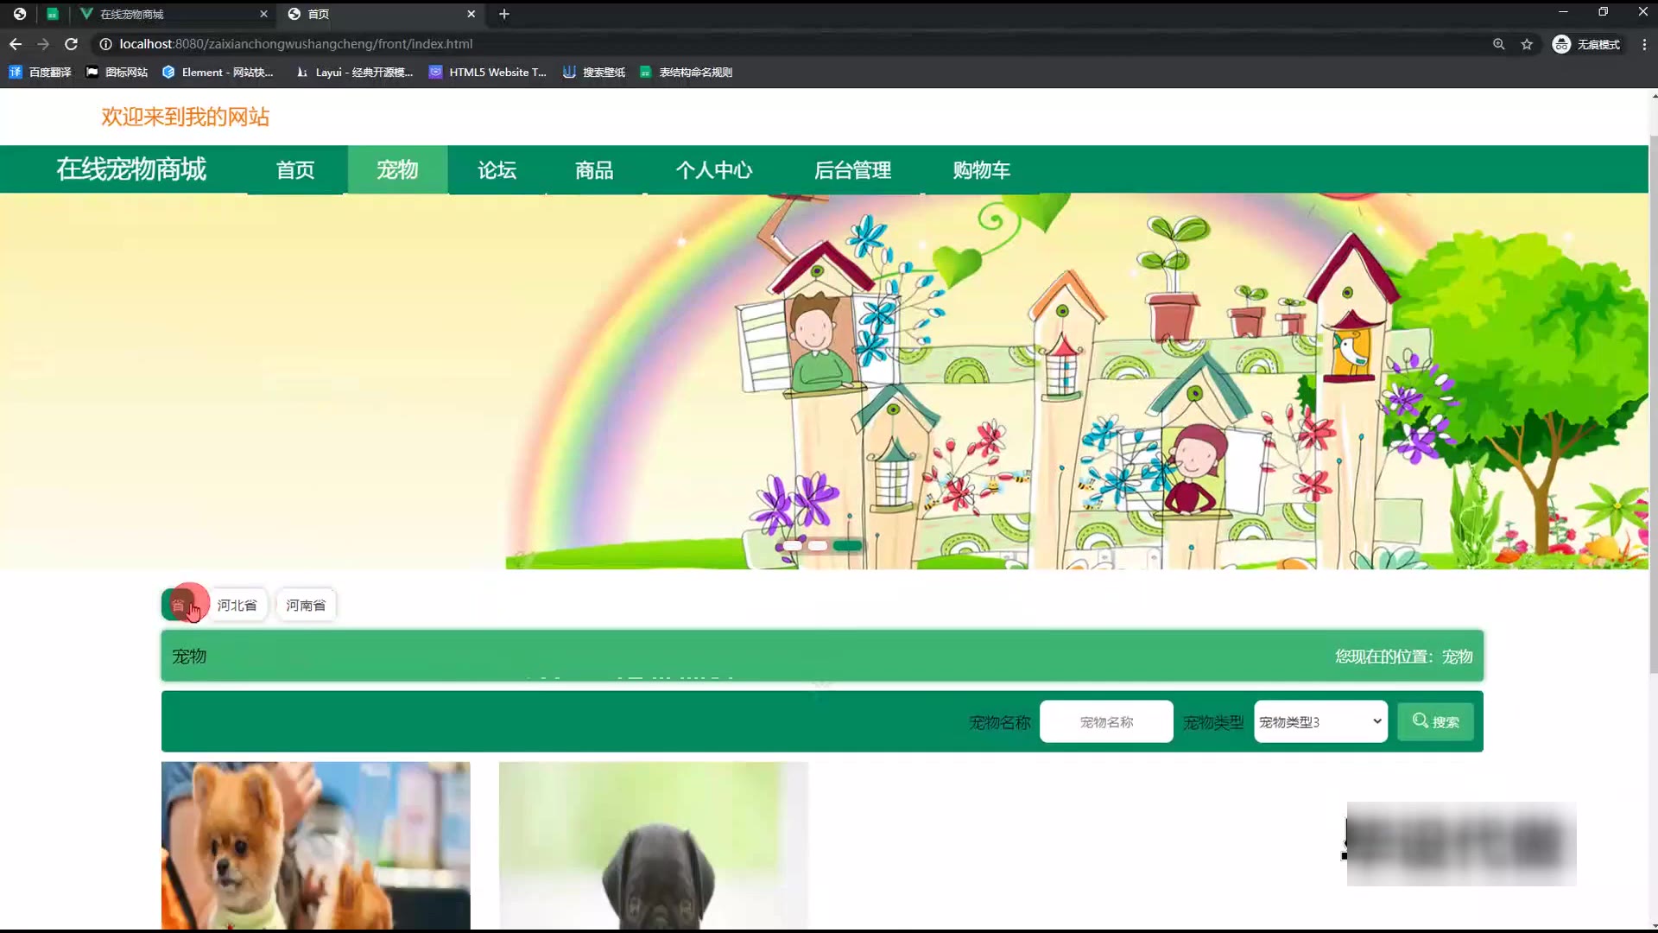The width and height of the screenshot is (1658, 933).
Task: Open the browser three-dot menu
Action: (1644, 44)
